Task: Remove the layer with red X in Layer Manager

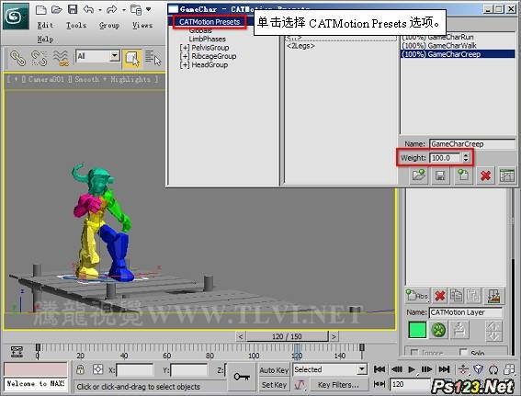Action: [439, 295]
